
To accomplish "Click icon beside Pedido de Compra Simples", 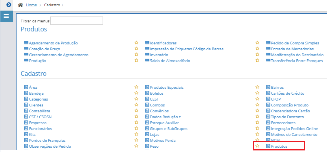I will click(268, 43).
